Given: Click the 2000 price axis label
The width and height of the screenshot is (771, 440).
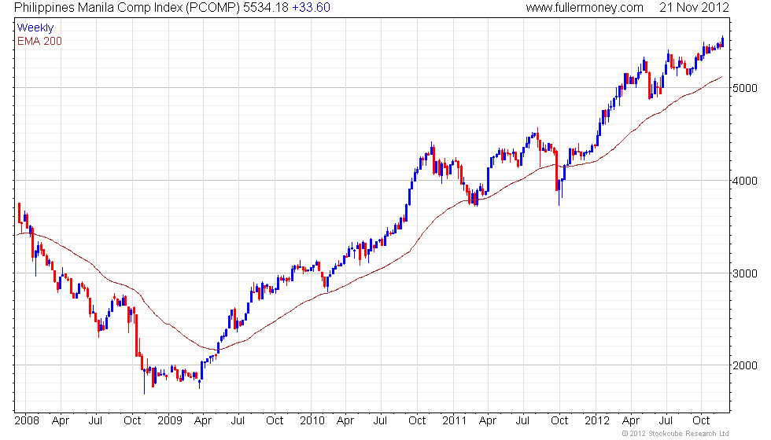Looking at the screenshot, I should pos(745,365).
